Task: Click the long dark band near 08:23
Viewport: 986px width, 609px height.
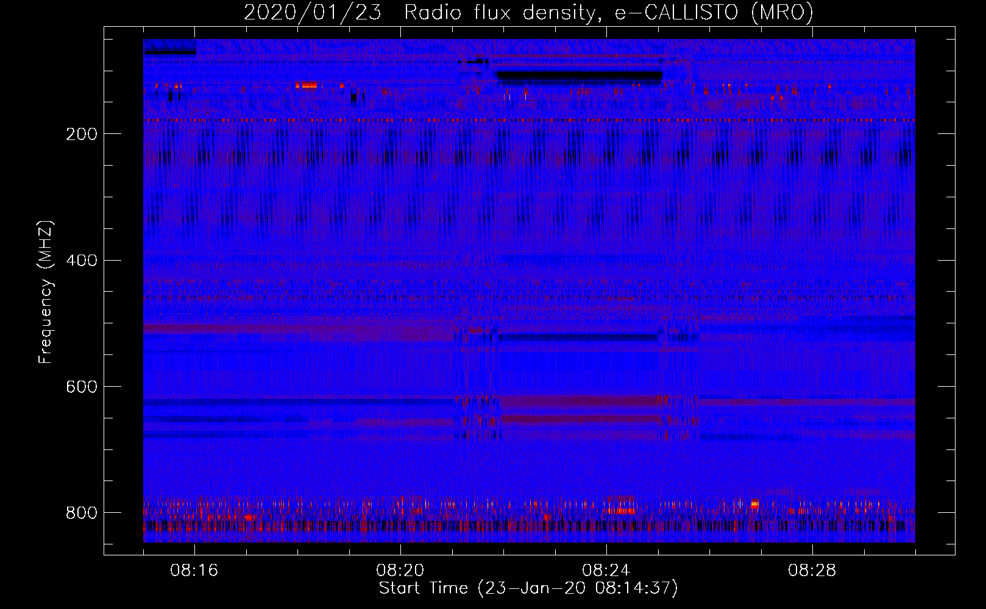Action: pos(579,77)
